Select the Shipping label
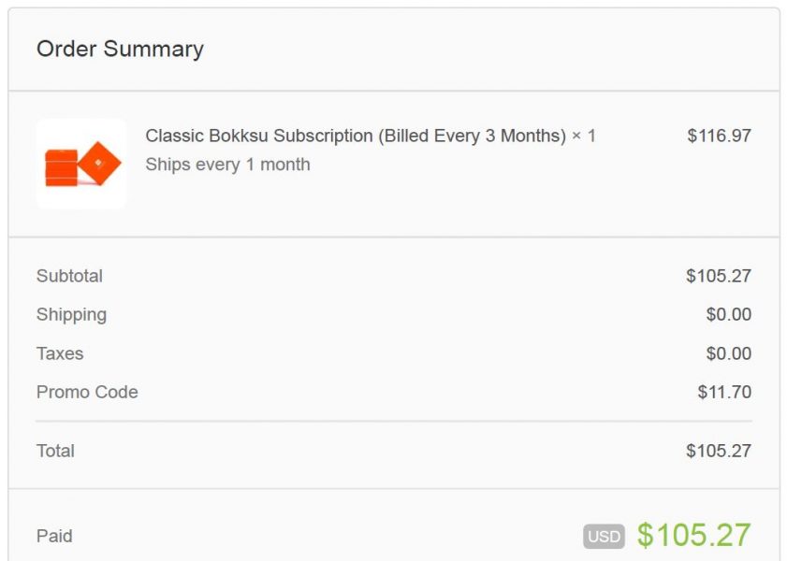This screenshot has width=787, height=561. click(71, 315)
